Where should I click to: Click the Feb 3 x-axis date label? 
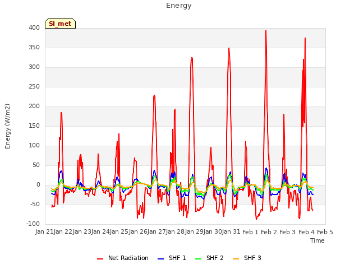[x=288, y=232]
